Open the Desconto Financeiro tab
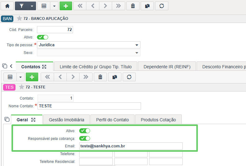Image resolution: width=246 pixels, height=166 pixels. (x=221, y=67)
